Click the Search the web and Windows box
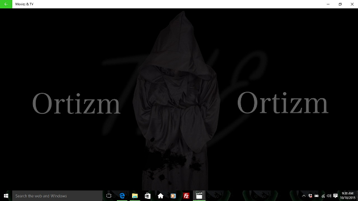 [x=57, y=196]
